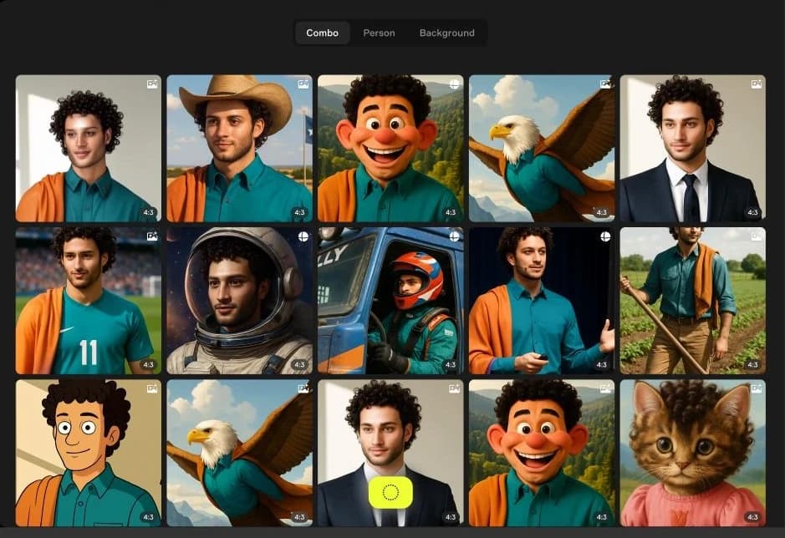785x538 pixels.
Task: Click the 4:3 badge on the bottom-row eagle thumbnail
Action: [x=299, y=517]
